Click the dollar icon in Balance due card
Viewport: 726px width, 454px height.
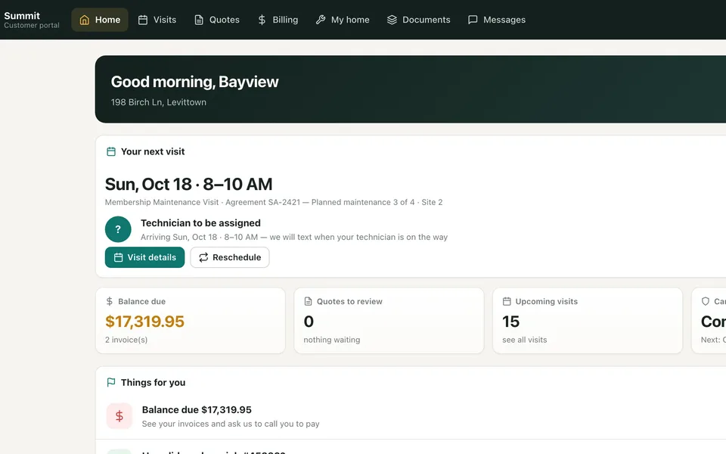109,301
